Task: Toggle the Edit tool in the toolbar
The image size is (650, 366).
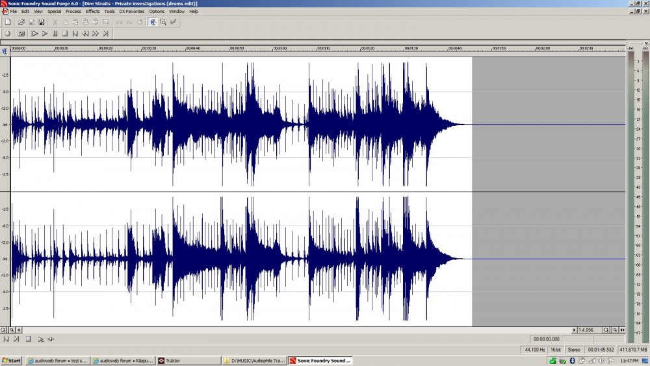Action: click(x=153, y=22)
